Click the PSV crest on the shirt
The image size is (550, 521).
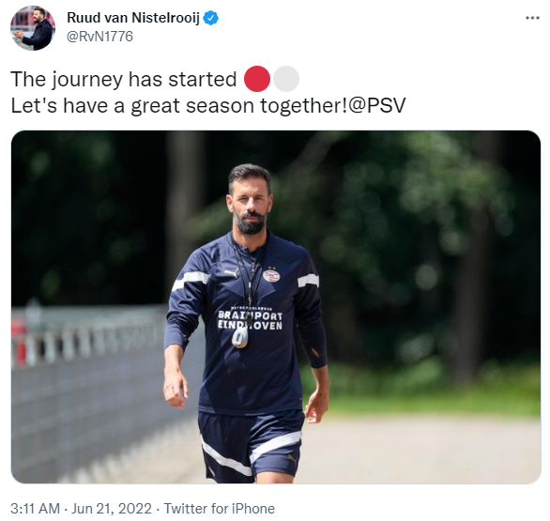(271, 275)
